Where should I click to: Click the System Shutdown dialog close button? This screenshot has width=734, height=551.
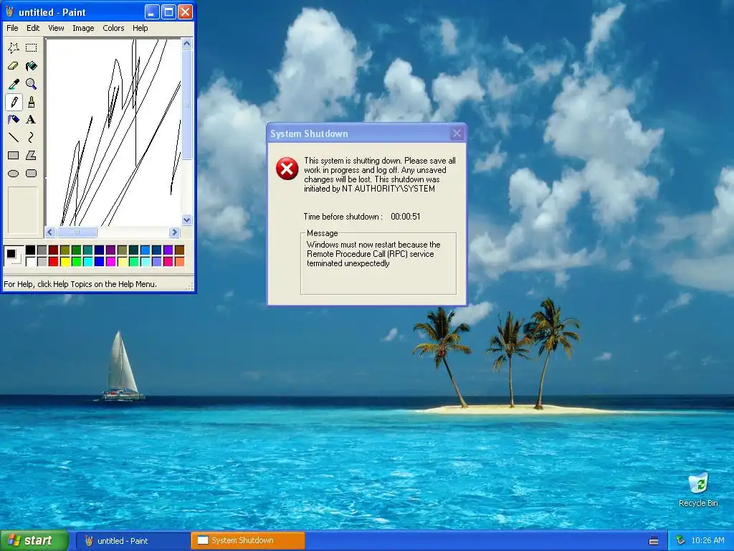pos(457,133)
